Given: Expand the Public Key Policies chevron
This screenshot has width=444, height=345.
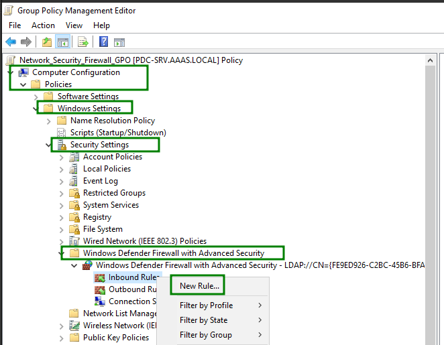Looking at the screenshot, I should click(62, 338).
